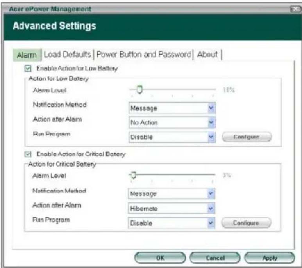Image resolution: width=302 pixels, height=268 pixels.
Task: Click the Critical Battery 3% level value
Action: click(227, 175)
